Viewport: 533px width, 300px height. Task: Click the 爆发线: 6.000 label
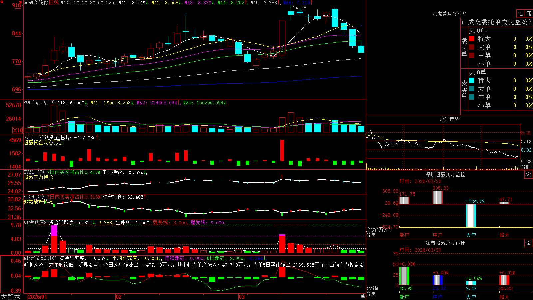point(207,223)
